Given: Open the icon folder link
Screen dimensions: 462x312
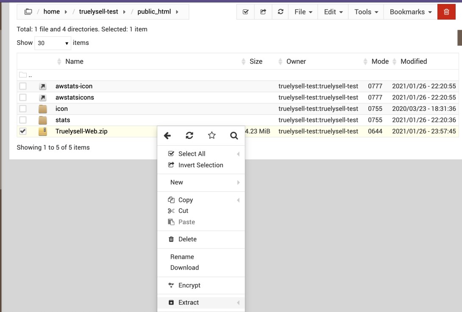Looking at the screenshot, I should point(61,109).
